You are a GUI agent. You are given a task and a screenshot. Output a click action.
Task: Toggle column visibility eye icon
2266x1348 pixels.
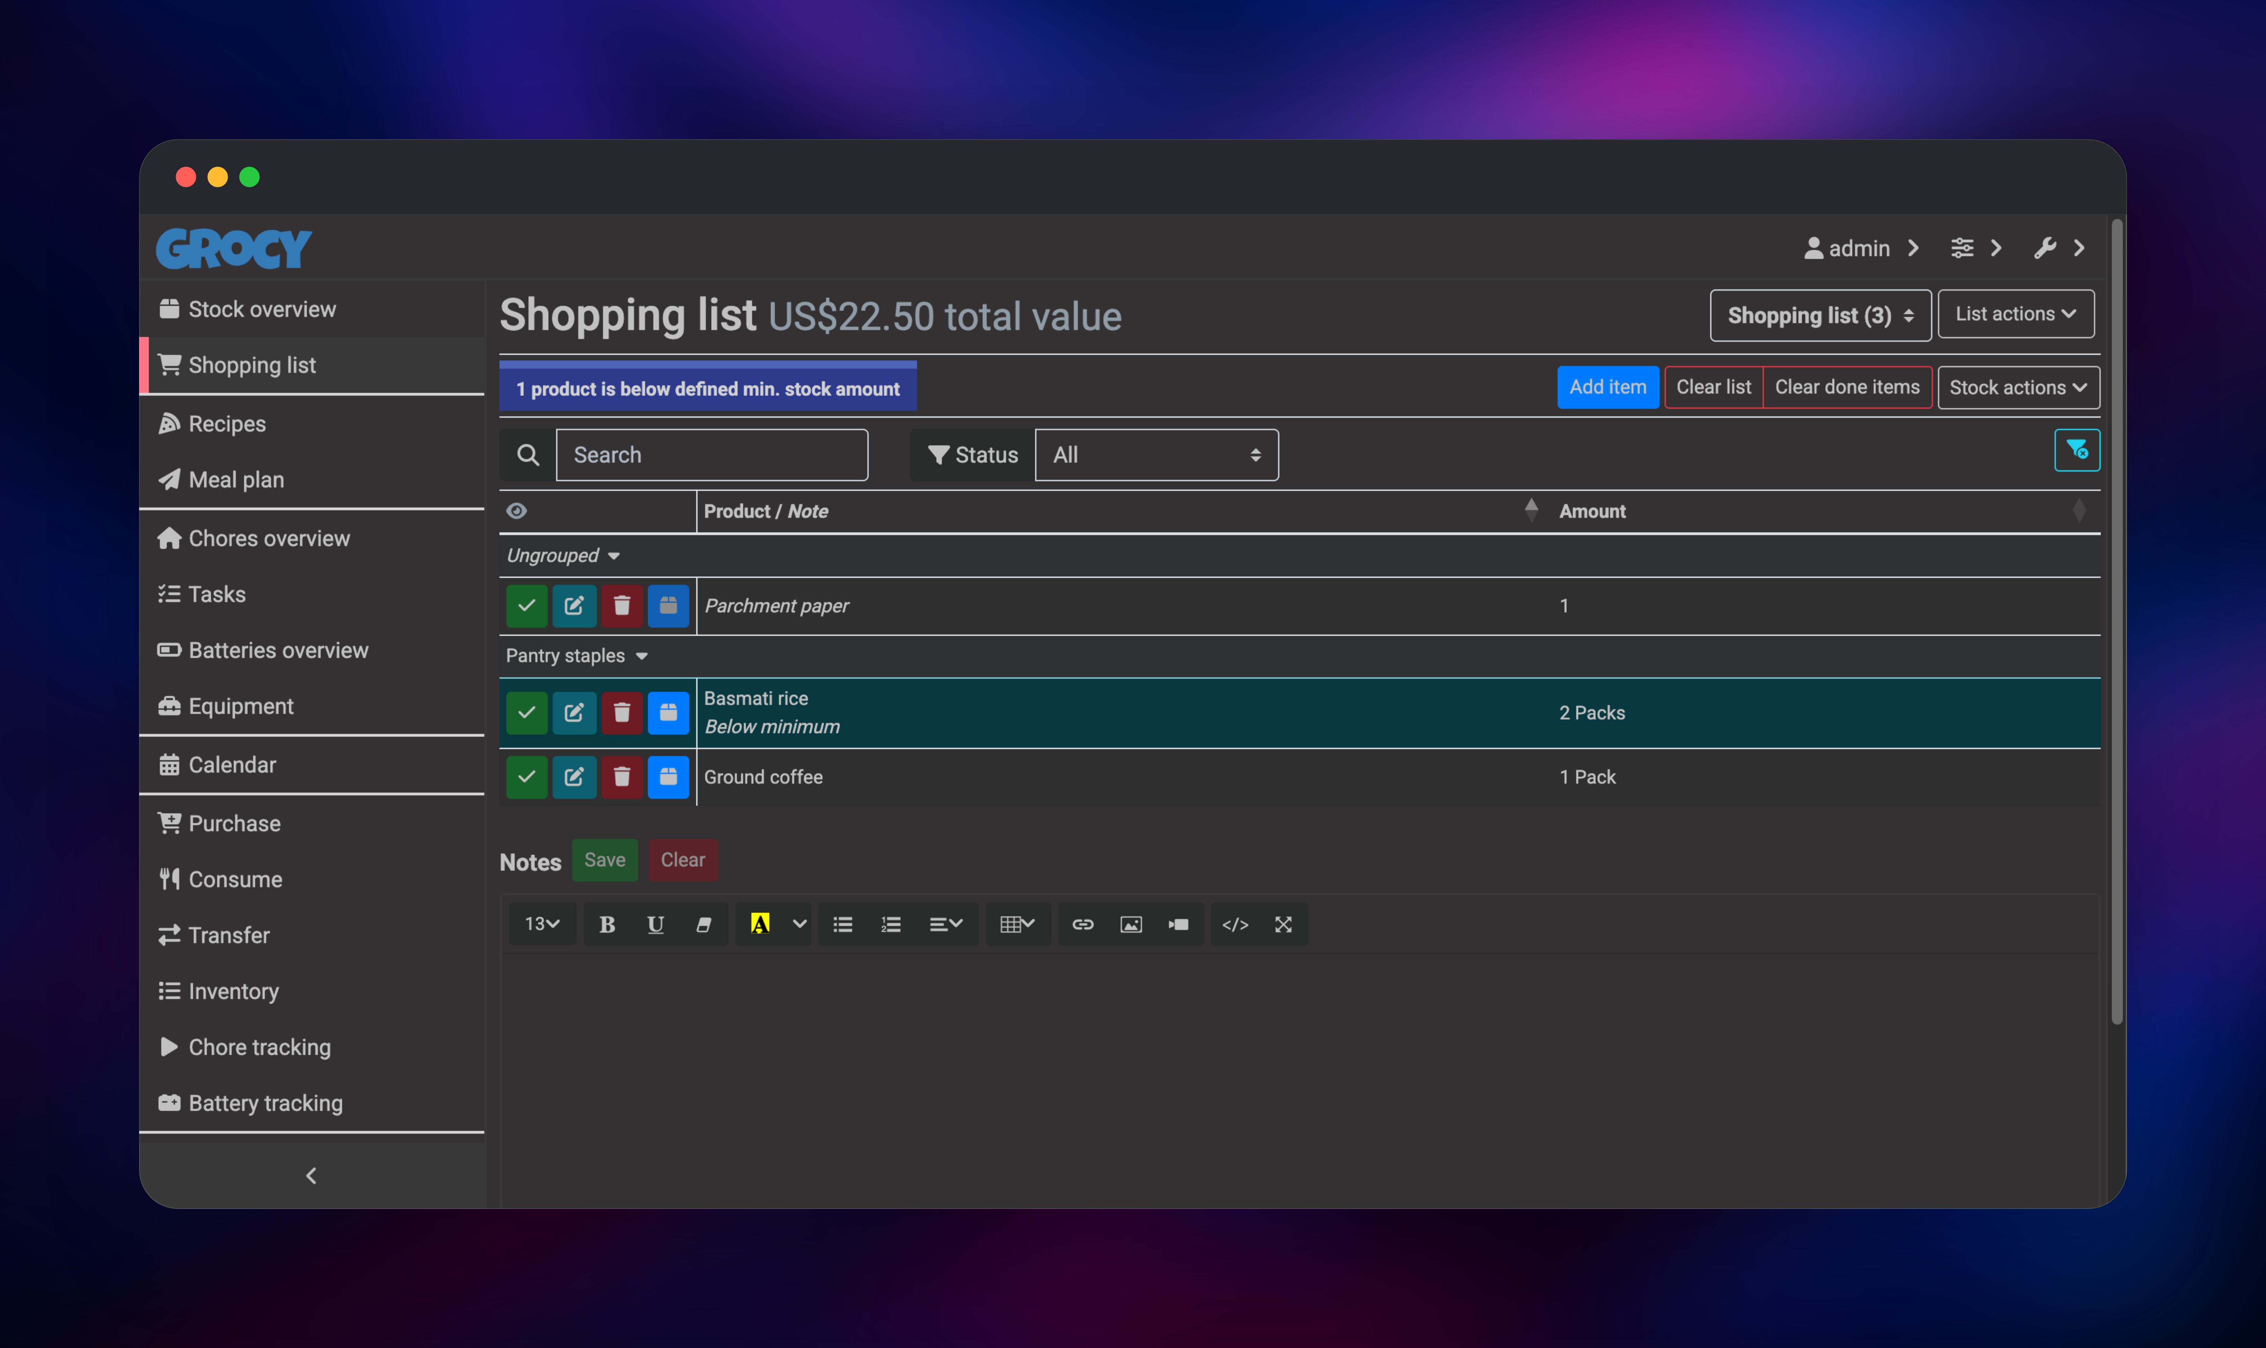tap(517, 511)
